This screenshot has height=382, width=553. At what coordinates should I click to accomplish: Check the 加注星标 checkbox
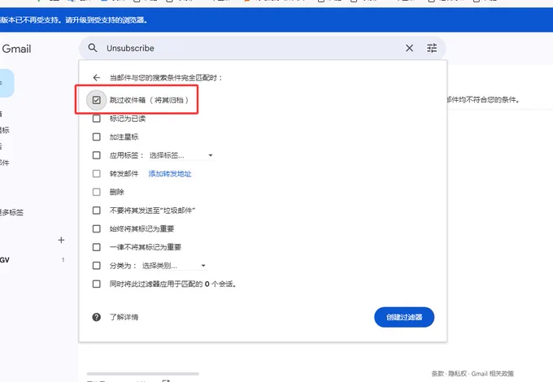96,137
